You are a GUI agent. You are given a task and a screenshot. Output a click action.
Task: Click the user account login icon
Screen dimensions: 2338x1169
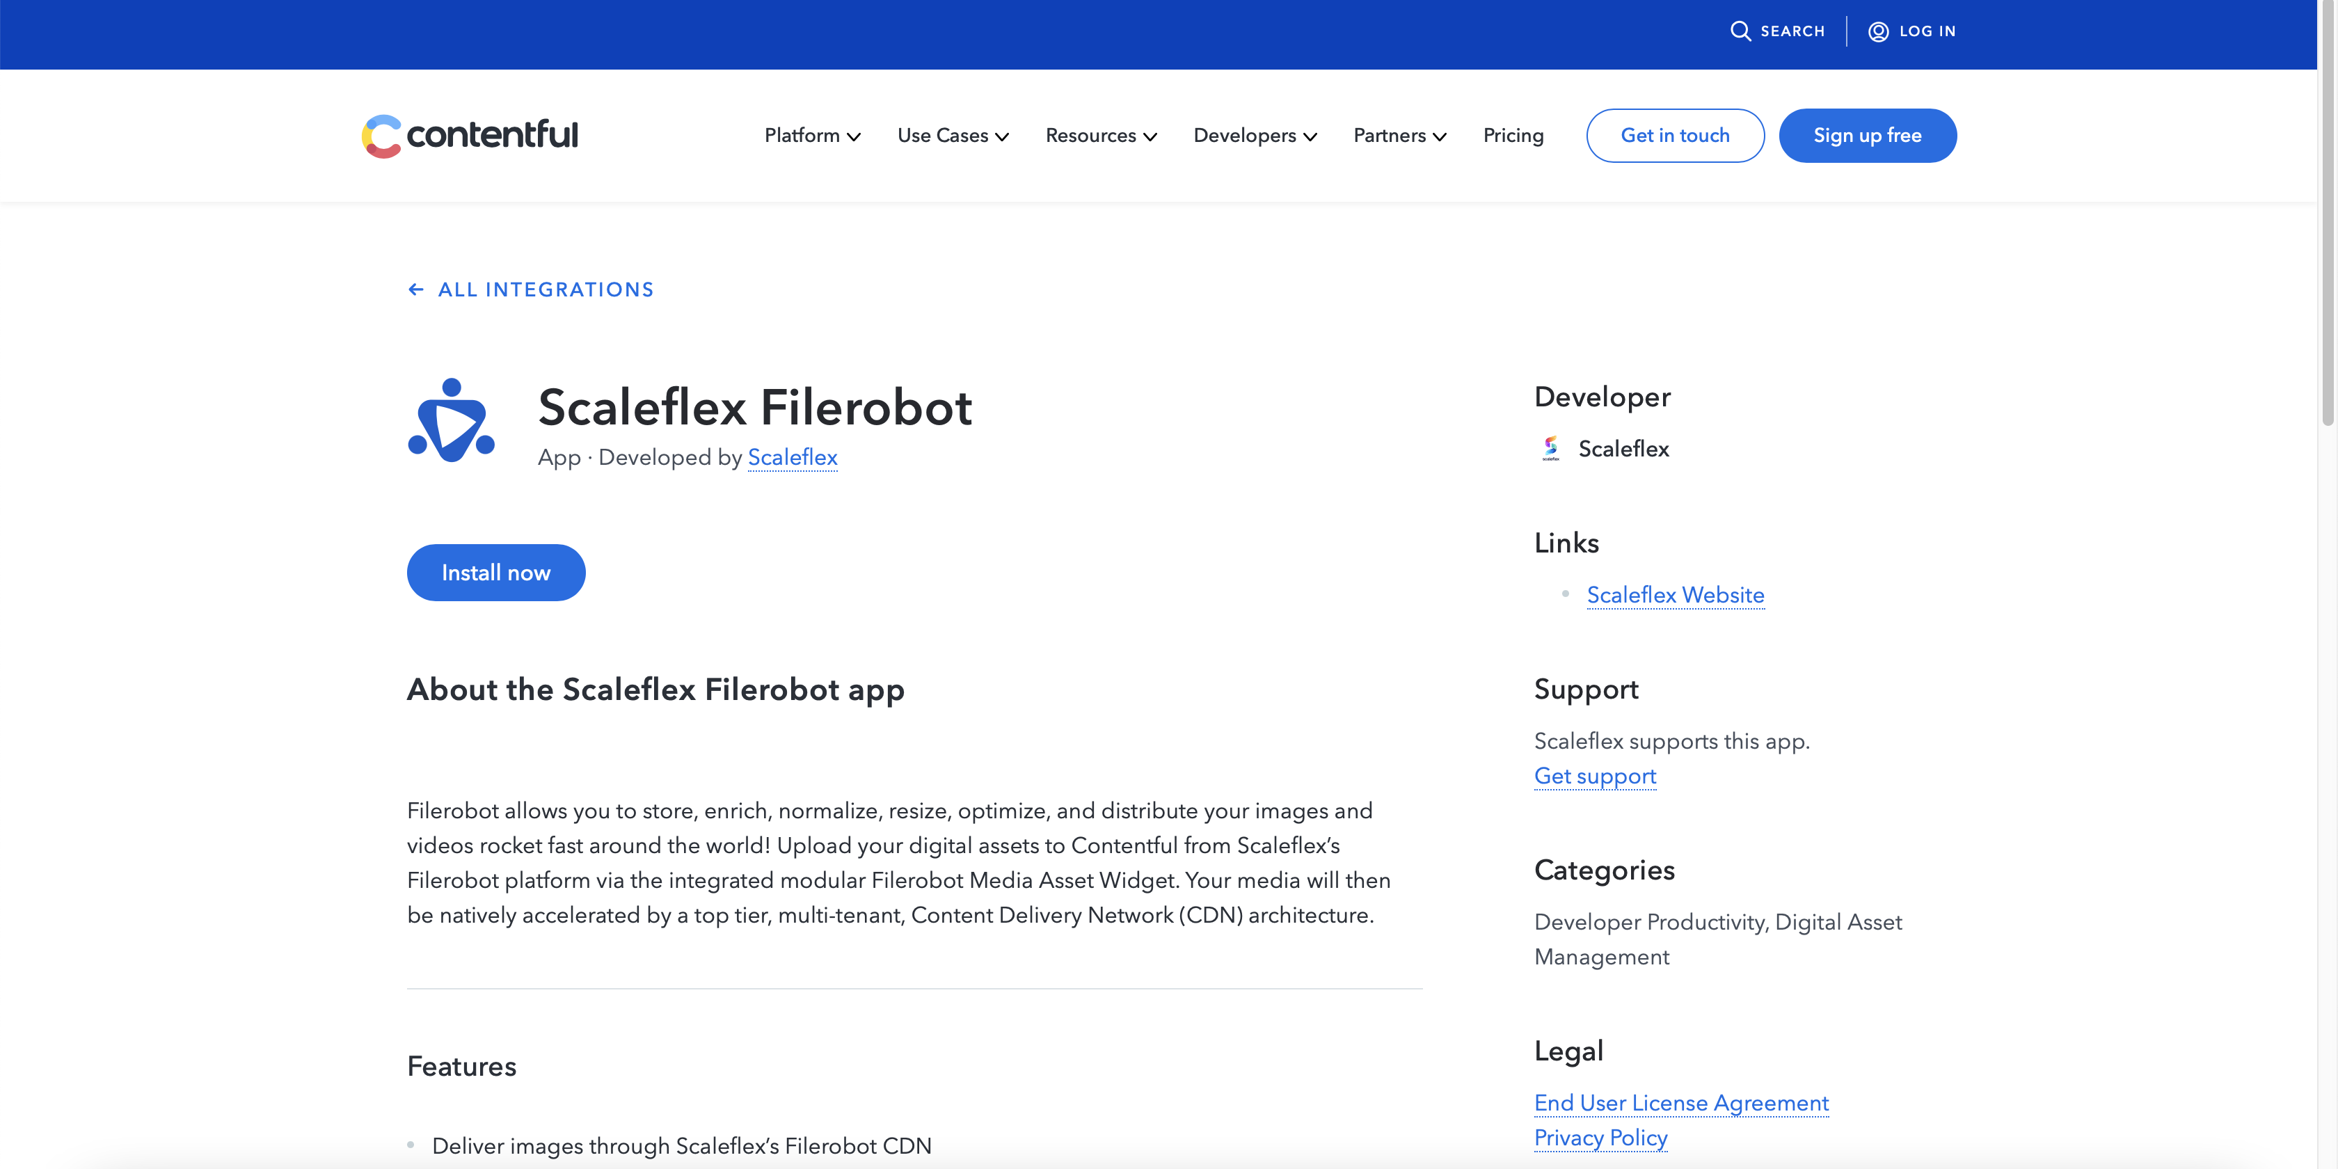tap(1878, 31)
